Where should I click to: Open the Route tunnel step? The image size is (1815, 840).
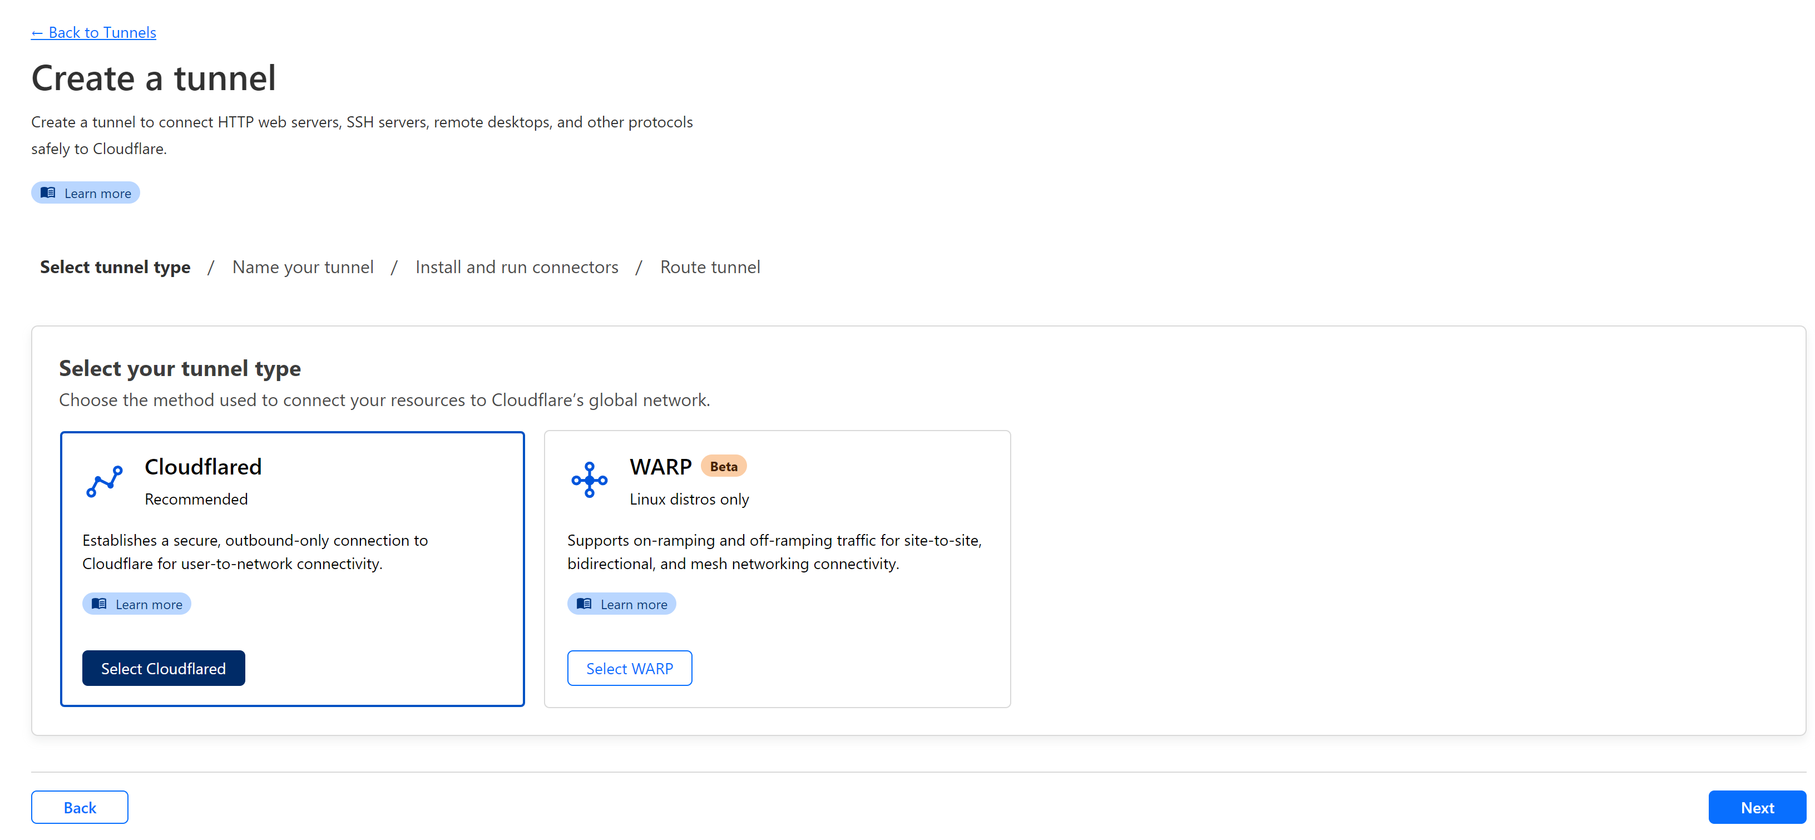tap(710, 266)
